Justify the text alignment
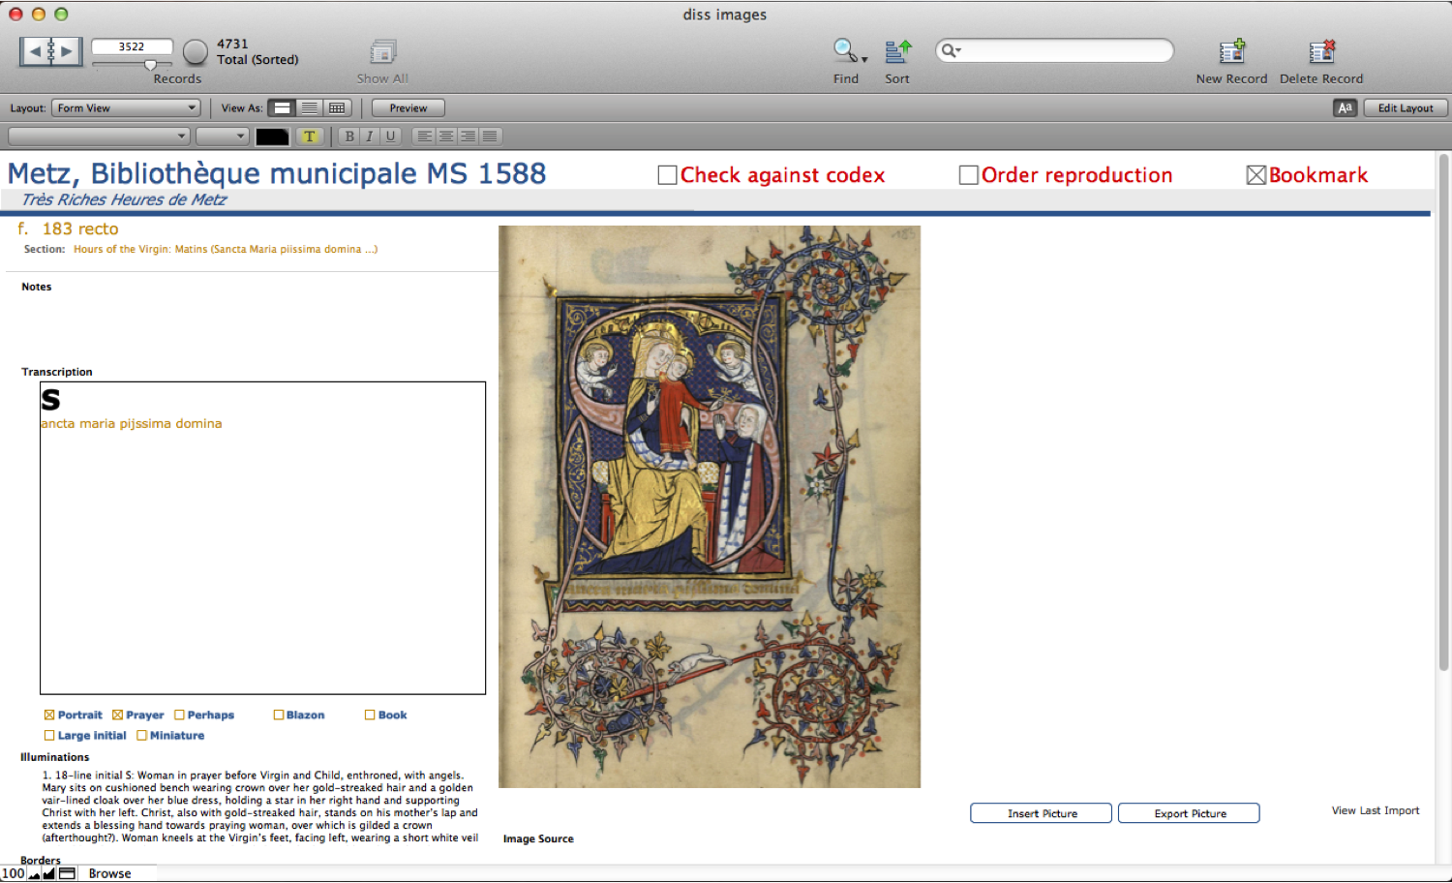 tap(490, 137)
